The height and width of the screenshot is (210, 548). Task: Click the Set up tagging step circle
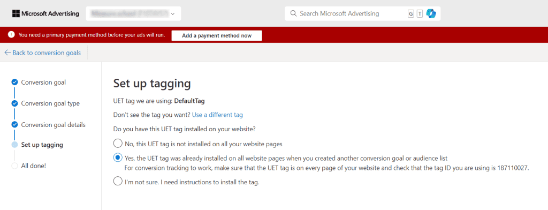click(x=14, y=145)
